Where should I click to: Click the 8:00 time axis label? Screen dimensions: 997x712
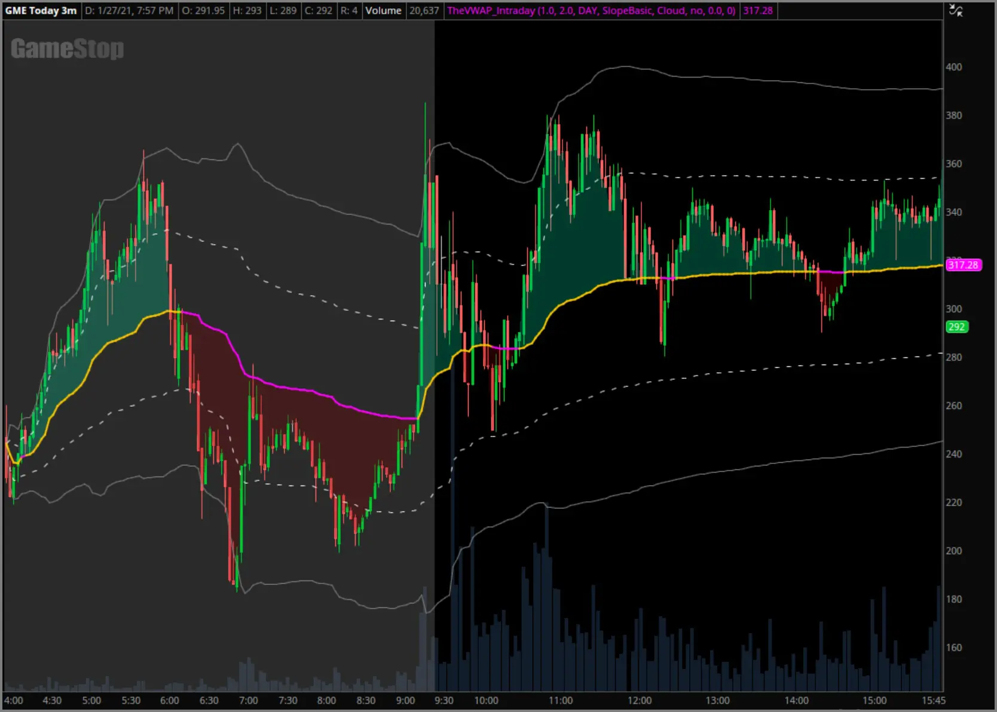tap(326, 700)
